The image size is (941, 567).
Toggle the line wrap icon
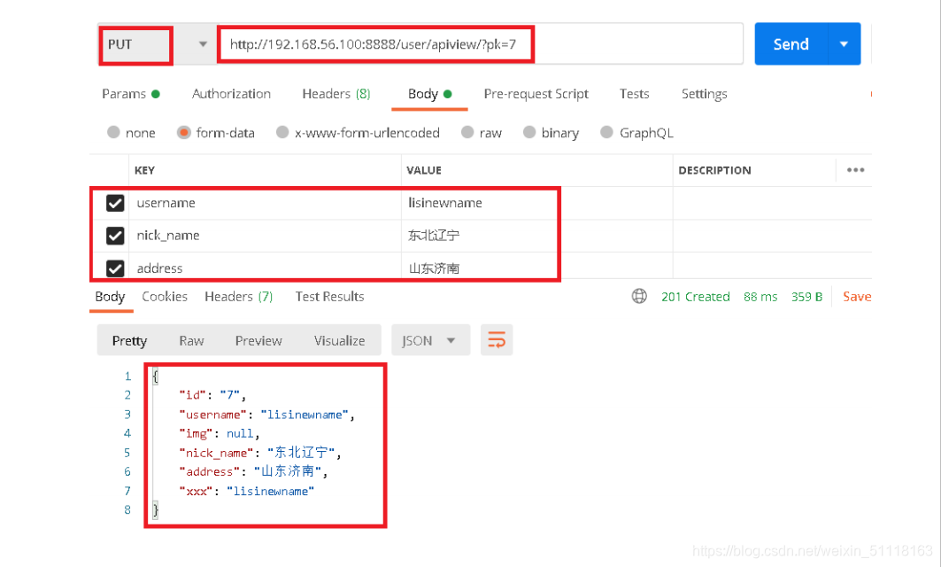click(497, 340)
